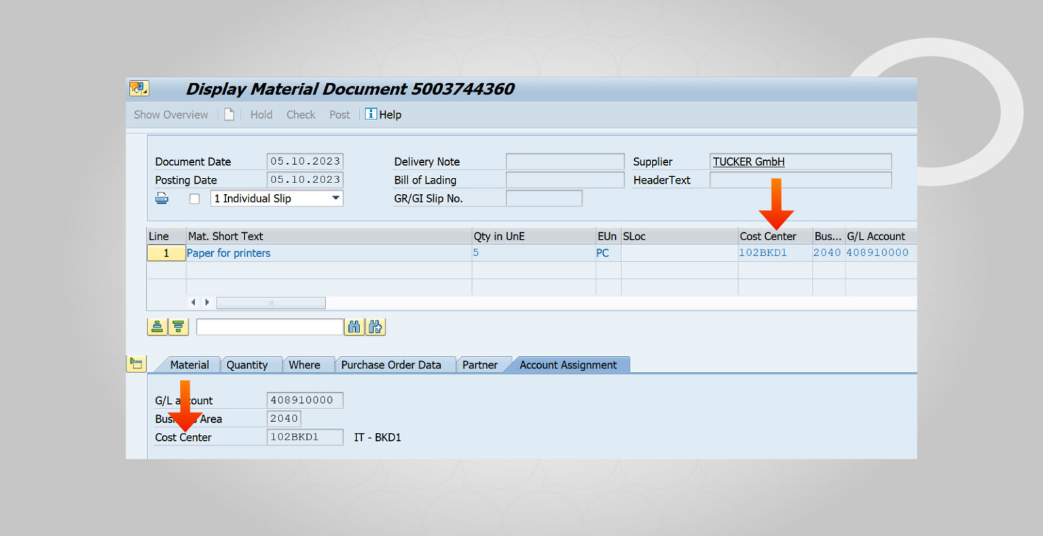Click the binoculars find-next icon with plus
1043x536 pixels.
click(376, 327)
